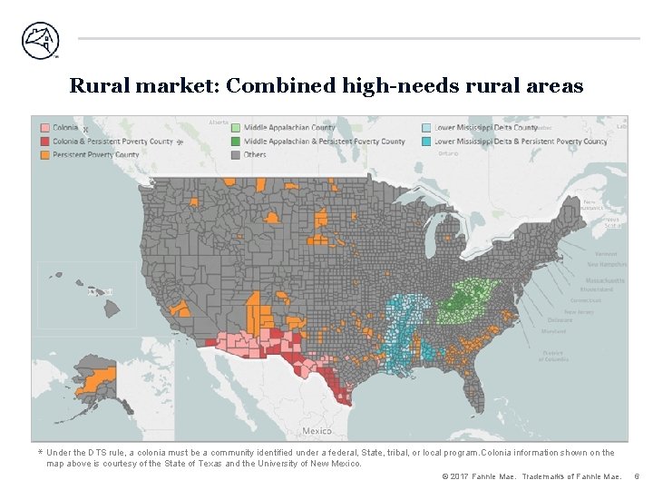
Task: Click 'Colonia & Persistent Poverty County' legend text
Action: pyautogui.click(x=112, y=142)
